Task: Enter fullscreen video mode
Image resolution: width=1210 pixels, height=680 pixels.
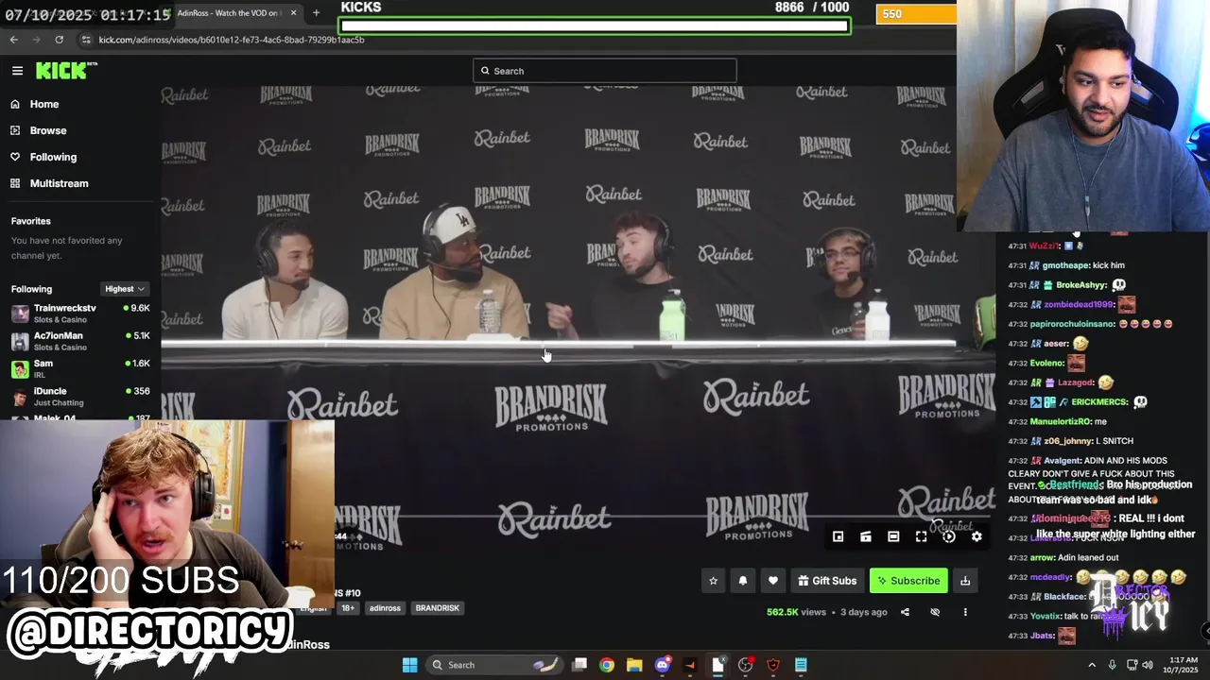Action: click(x=921, y=536)
